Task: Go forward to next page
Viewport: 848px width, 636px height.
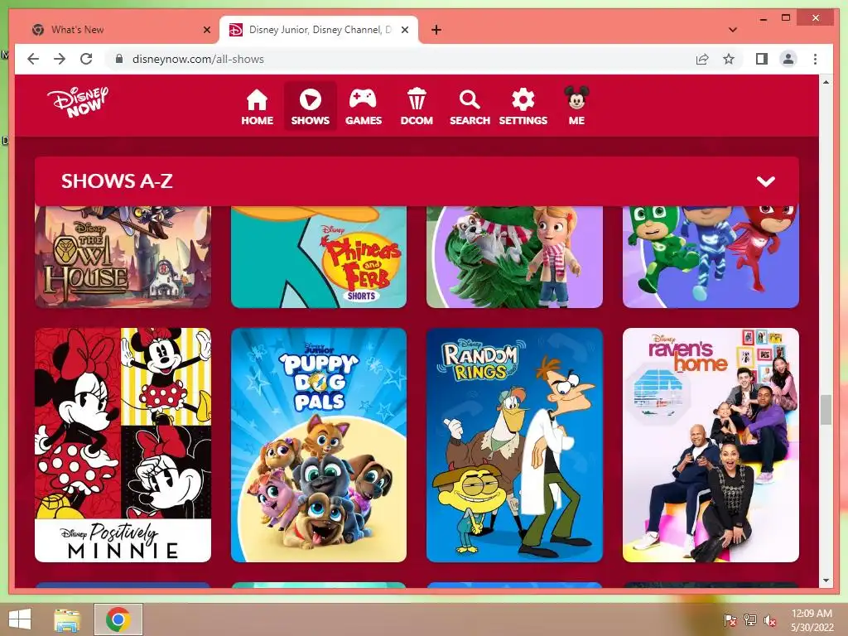Action: tap(60, 59)
